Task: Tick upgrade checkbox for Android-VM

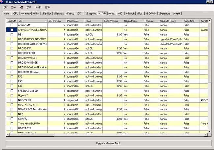Action: pos(12,25)
